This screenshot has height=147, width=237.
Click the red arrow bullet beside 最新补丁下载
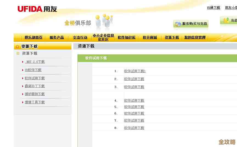click(x=23, y=86)
